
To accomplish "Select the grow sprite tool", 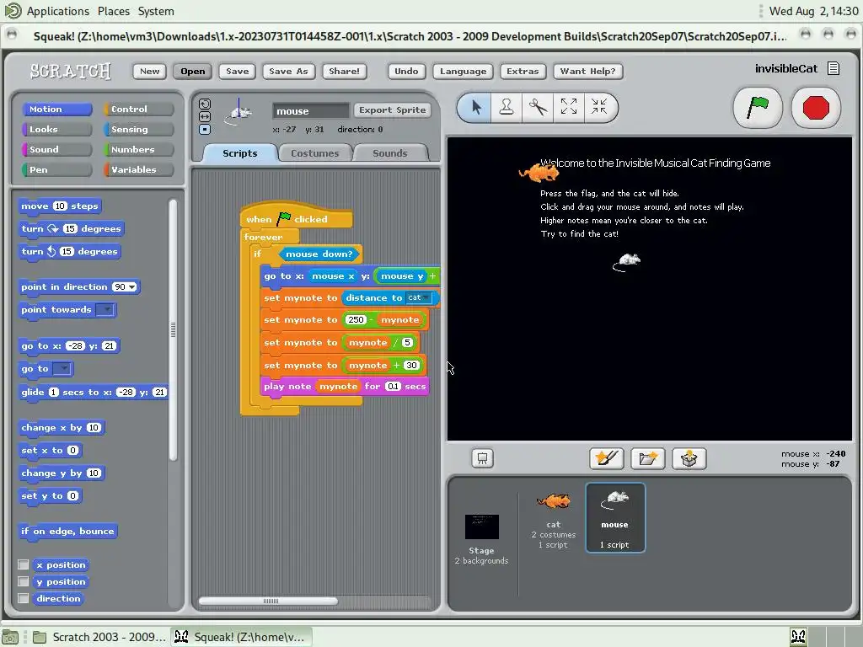I will 569,107.
